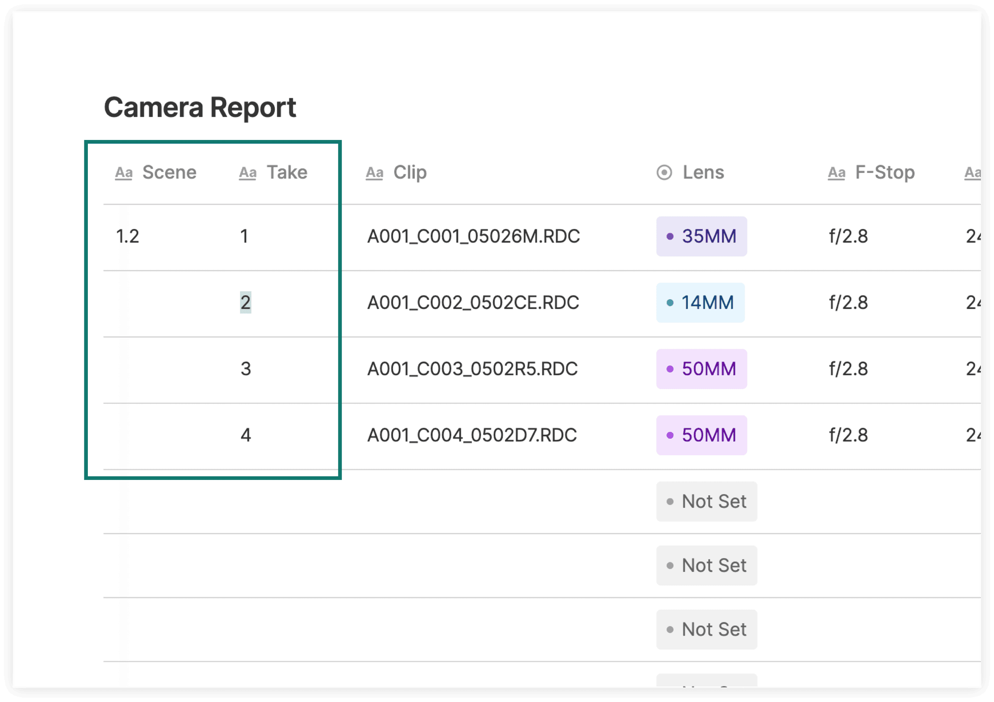
Task: Click the Aa icon beside the Scene header
Action: [124, 172]
